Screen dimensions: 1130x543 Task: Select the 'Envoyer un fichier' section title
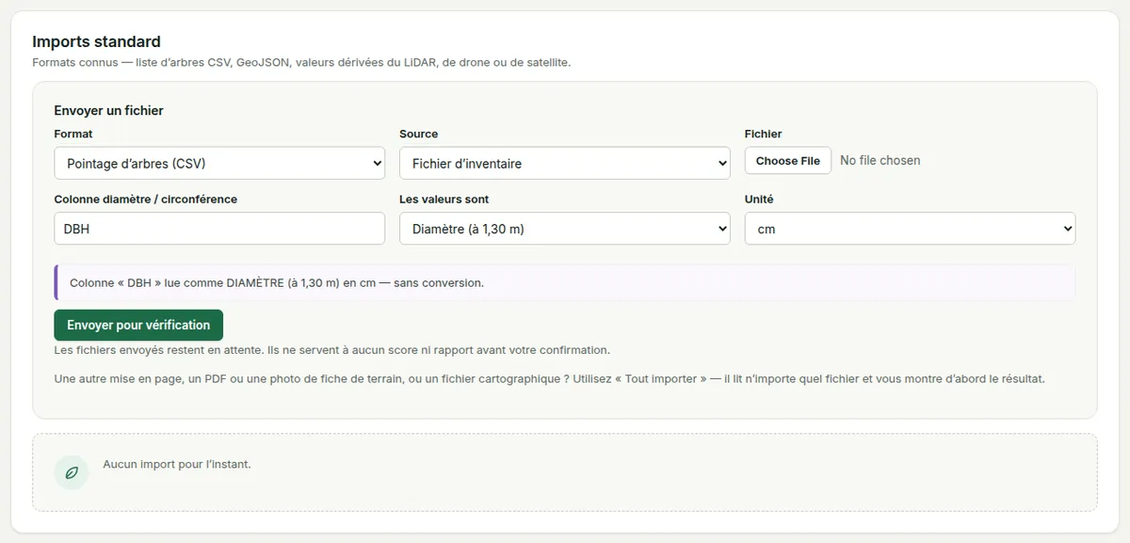coord(109,110)
